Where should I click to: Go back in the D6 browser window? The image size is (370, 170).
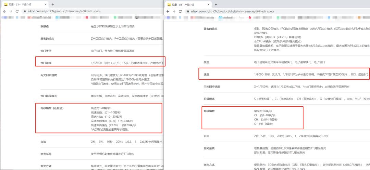coord(168,11)
